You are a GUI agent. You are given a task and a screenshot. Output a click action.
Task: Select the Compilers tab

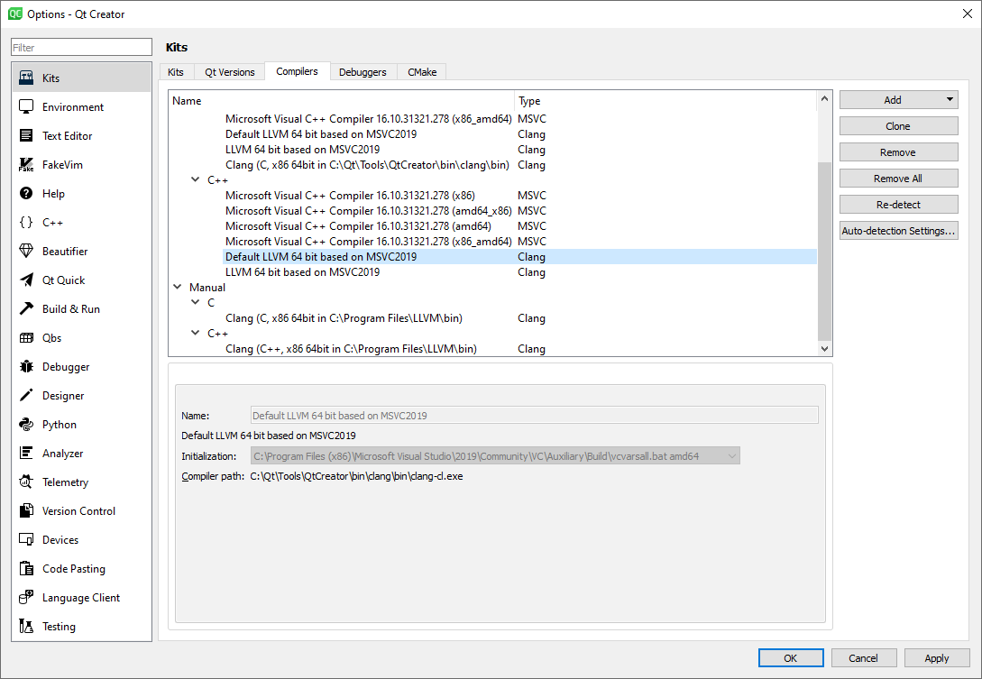click(297, 71)
